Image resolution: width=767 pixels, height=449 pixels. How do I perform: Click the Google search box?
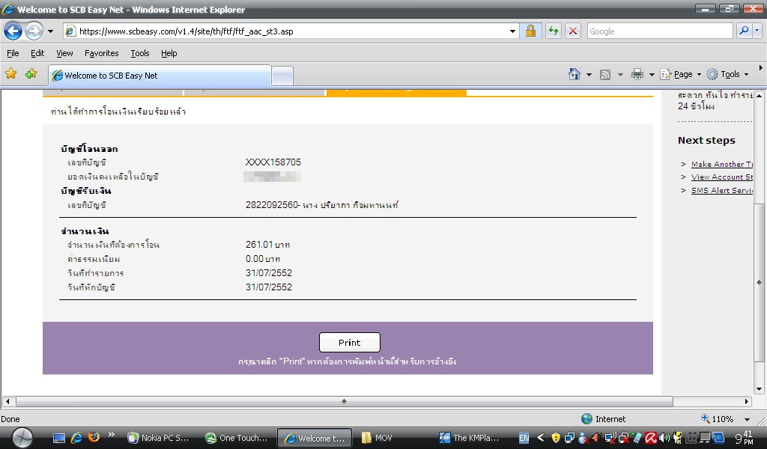(x=659, y=31)
